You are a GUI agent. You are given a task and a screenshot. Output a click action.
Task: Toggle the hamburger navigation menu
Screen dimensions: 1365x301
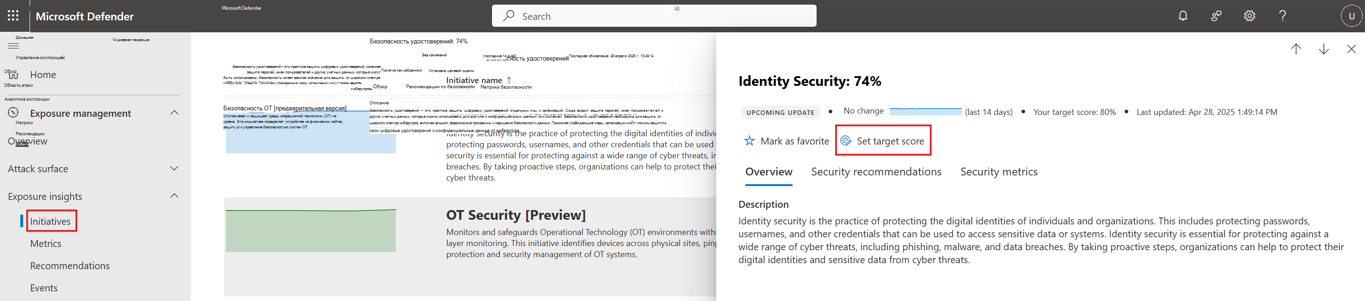click(x=13, y=46)
